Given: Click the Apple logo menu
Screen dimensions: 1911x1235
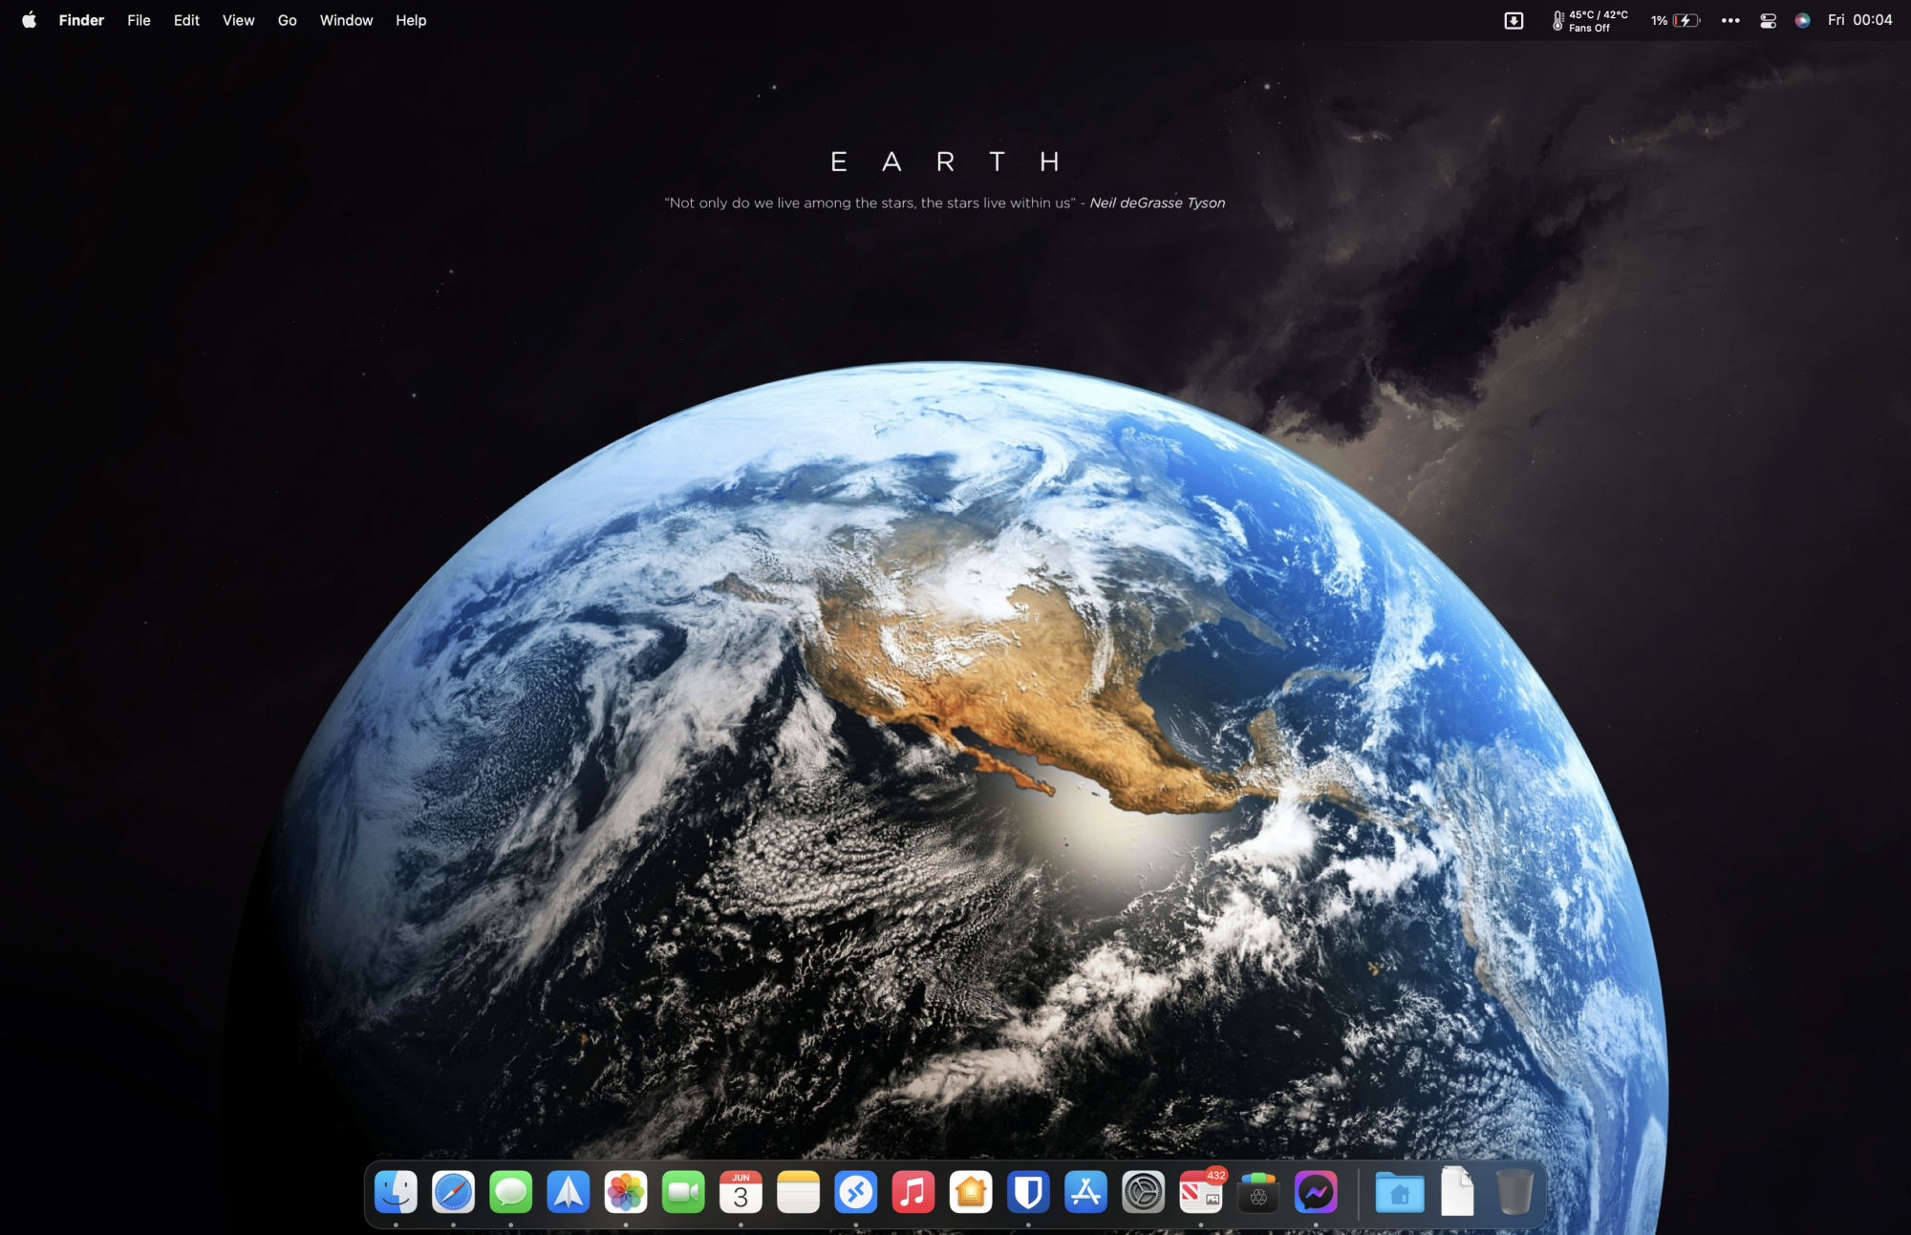Looking at the screenshot, I should pos(29,20).
